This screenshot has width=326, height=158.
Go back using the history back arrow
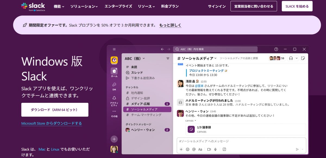162,49
